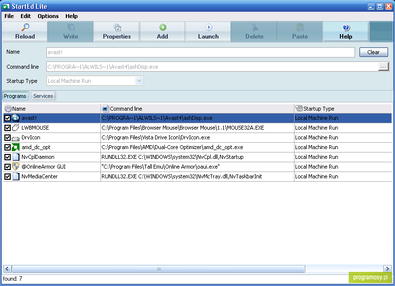The height and width of the screenshot is (286, 395).
Task: Click the LWBMOUSE mouse icon
Action: (16, 128)
